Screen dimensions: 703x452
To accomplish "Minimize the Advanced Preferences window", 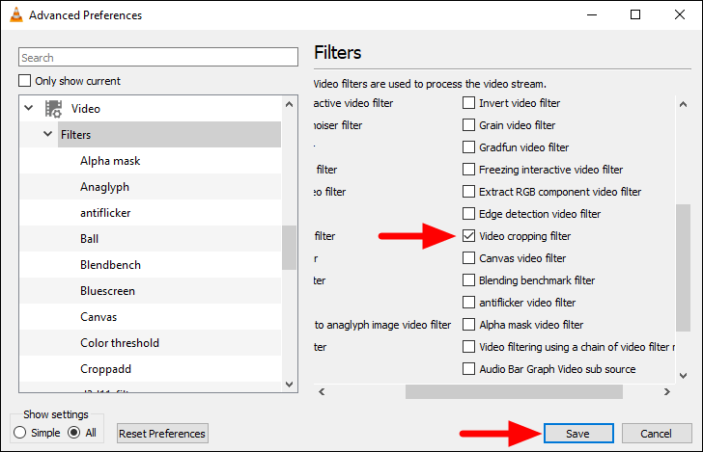I will [x=592, y=14].
